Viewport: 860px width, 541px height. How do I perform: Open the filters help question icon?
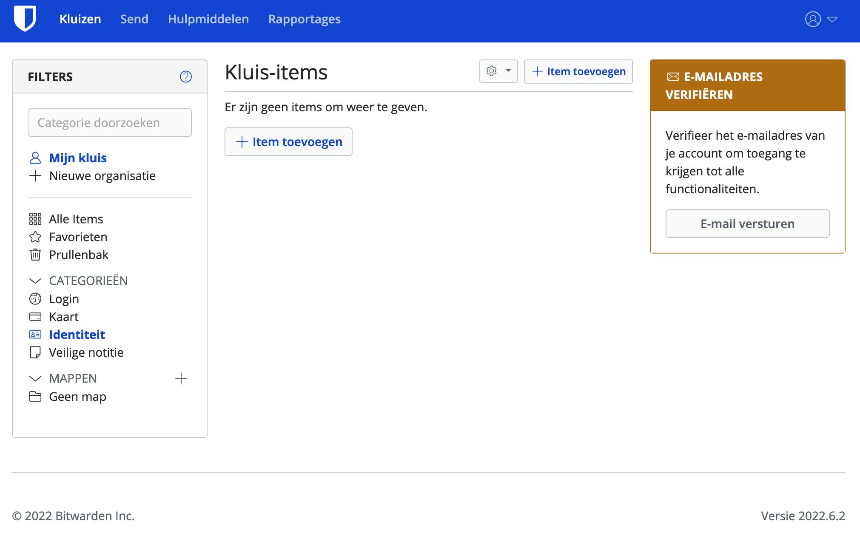coord(186,77)
